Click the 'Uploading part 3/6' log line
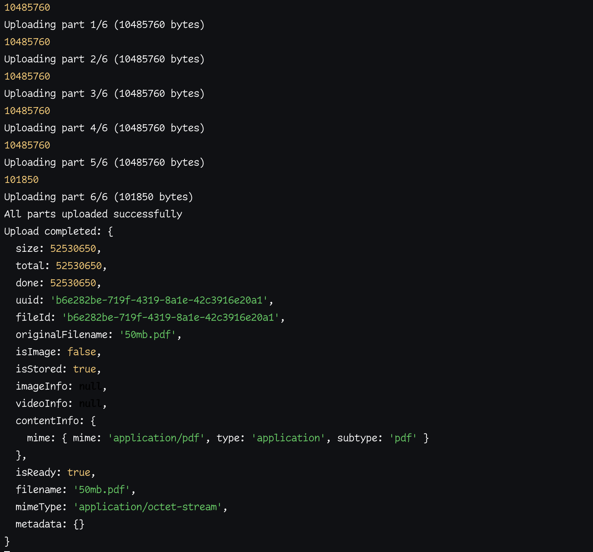 [x=104, y=94]
